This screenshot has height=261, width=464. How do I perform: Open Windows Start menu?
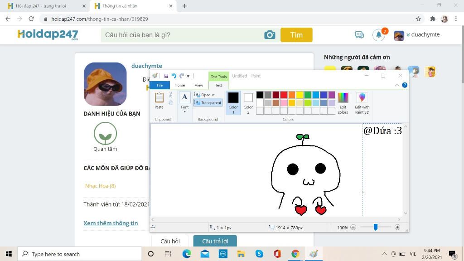tap(9, 254)
